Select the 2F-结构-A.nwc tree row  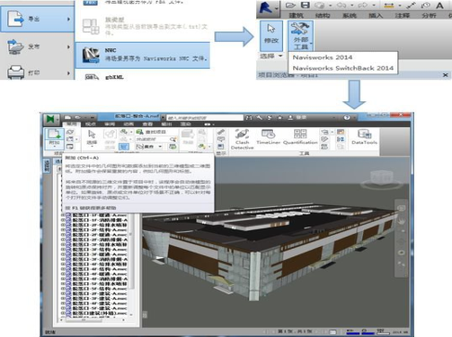(99, 229)
